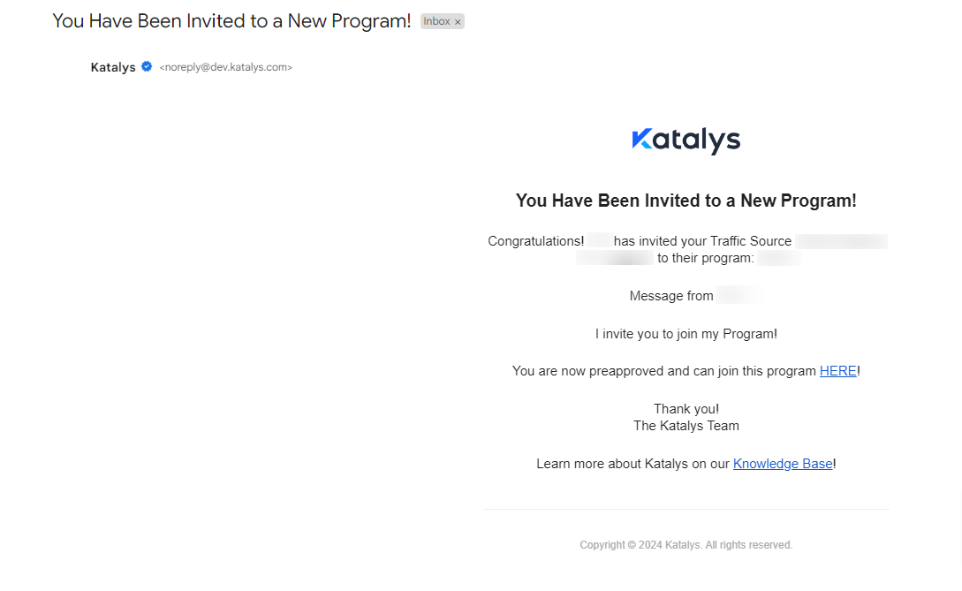Open the HERE link to join the program
Viewport: 962px width, 591px height.
pos(837,371)
